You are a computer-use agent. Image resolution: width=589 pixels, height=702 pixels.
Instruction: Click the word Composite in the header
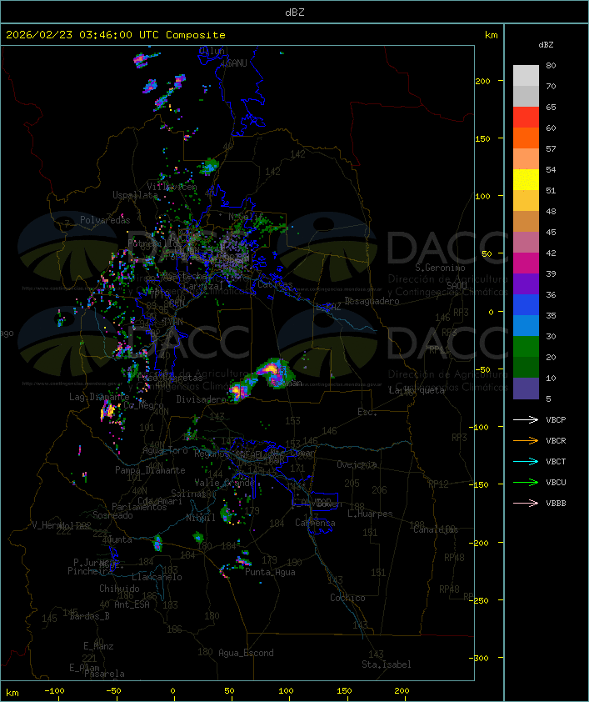coord(196,35)
